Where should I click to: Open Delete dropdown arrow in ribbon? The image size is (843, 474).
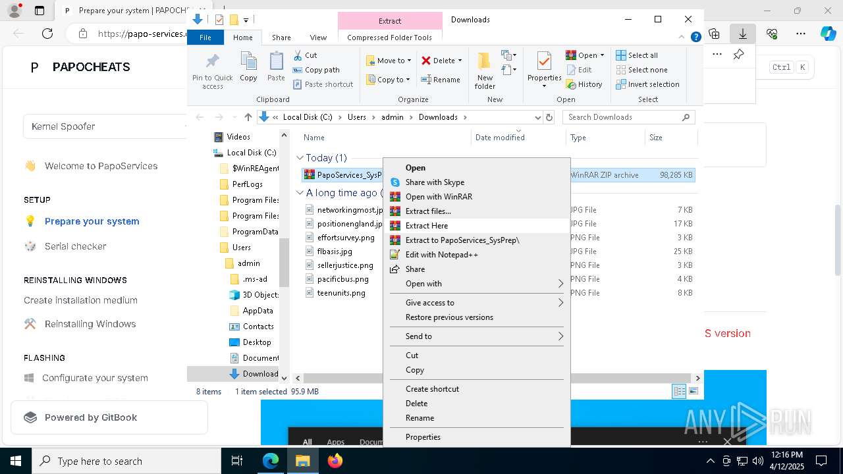coord(460,61)
